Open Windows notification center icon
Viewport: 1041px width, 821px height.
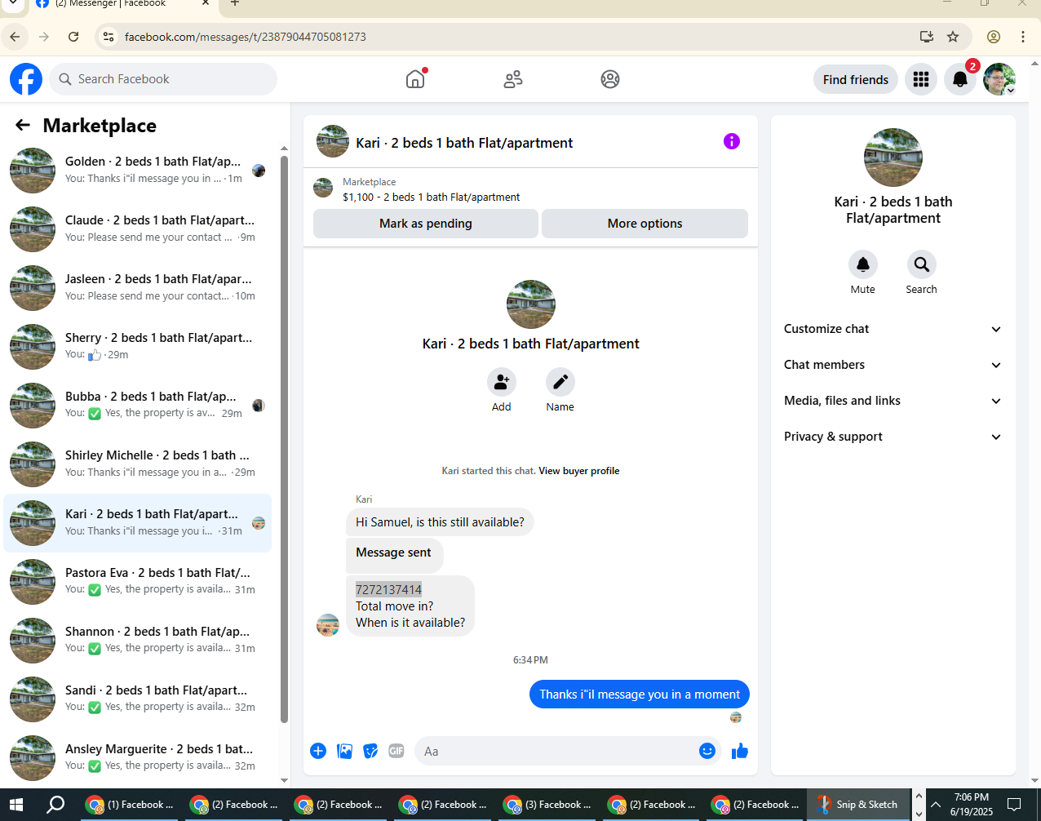point(1014,804)
